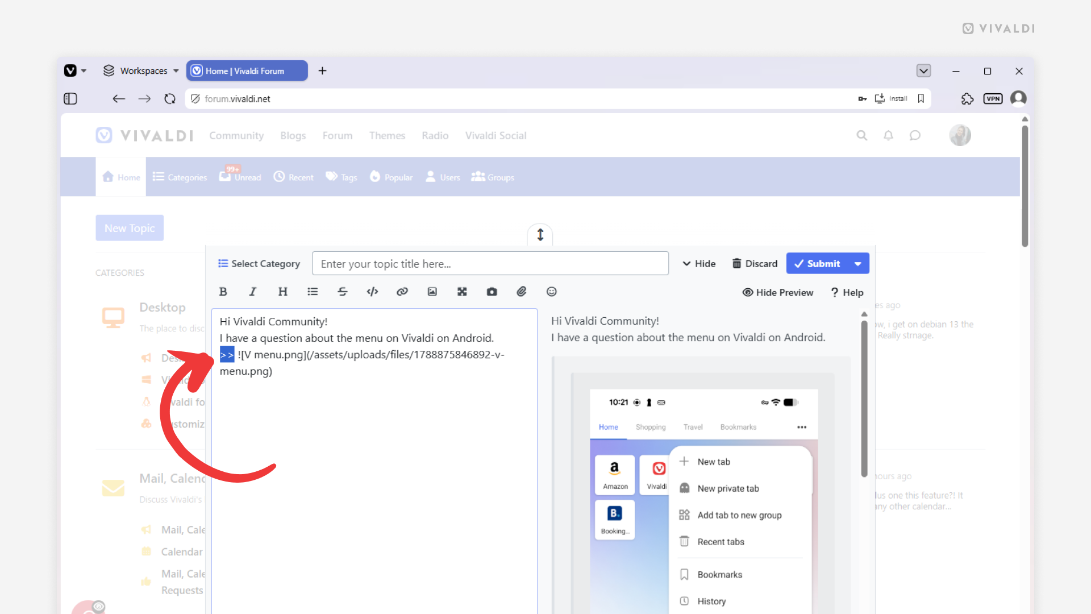The width and height of the screenshot is (1091, 614).
Task: Open the Vivaldi main menu icon
Action: point(70,70)
